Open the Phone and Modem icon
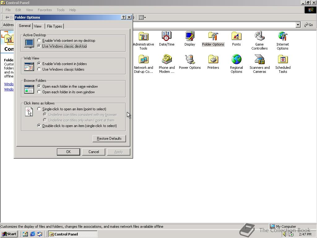 point(167,59)
